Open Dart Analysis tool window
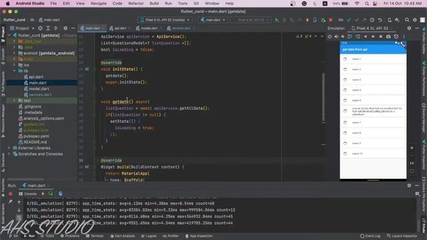 [x=123, y=236]
